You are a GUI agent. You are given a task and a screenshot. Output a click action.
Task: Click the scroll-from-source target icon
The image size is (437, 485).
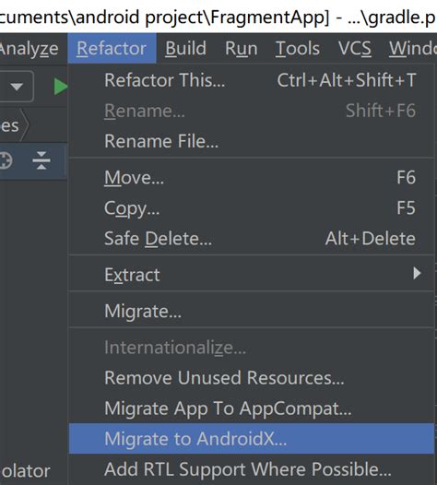pyautogui.click(x=5, y=160)
